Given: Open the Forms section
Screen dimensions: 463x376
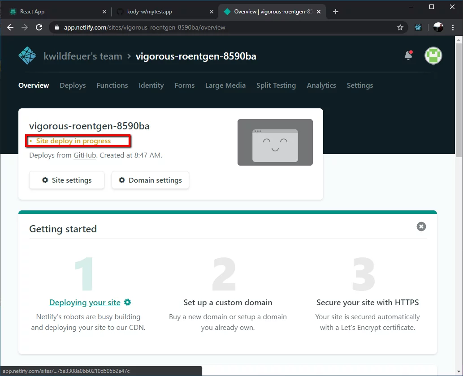Looking at the screenshot, I should tap(185, 85).
